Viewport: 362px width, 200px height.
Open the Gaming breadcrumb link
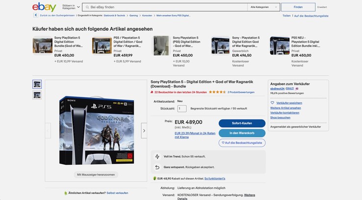coord(133,16)
